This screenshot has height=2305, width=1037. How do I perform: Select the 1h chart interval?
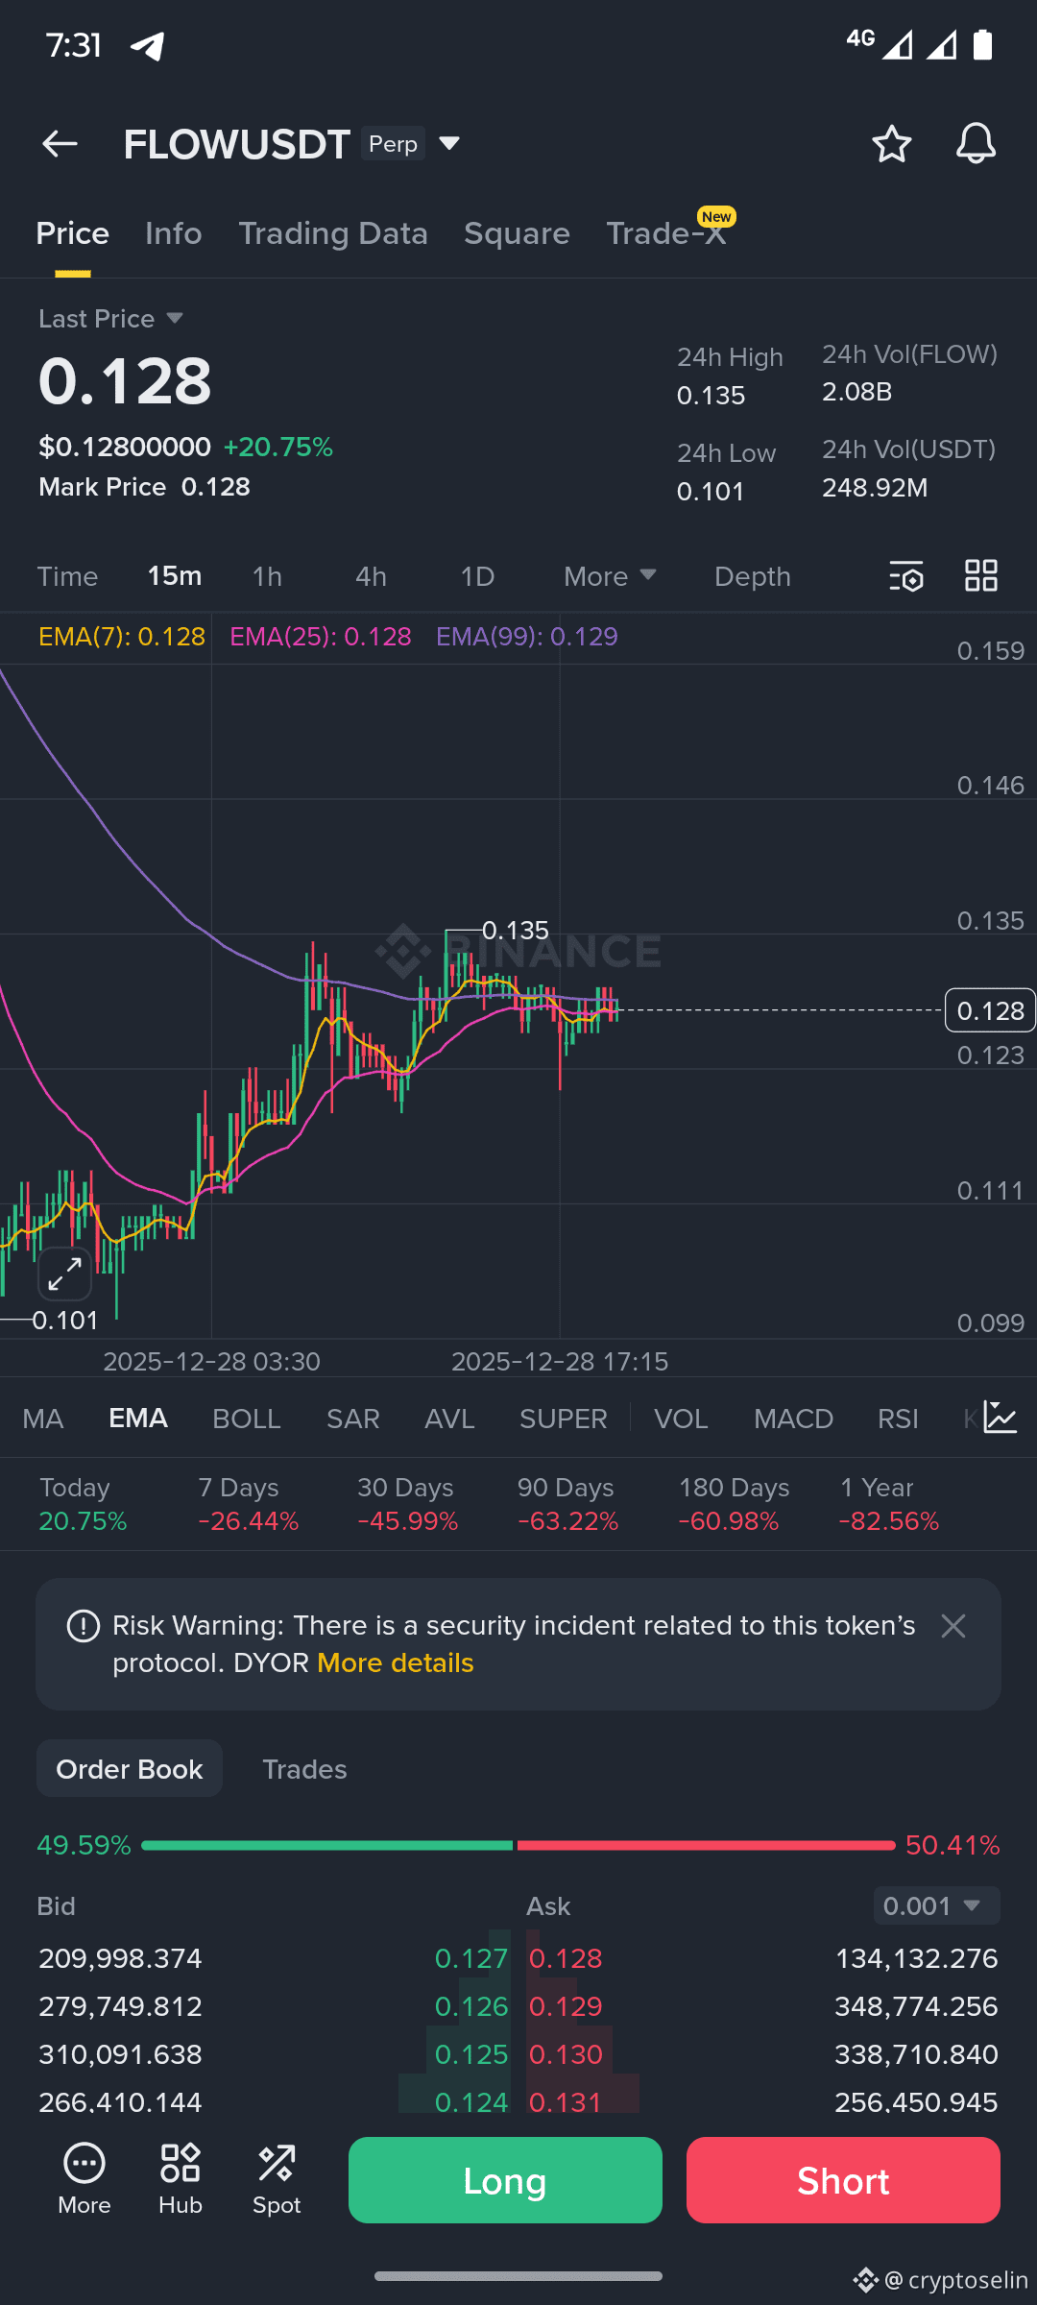pyautogui.click(x=267, y=576)
